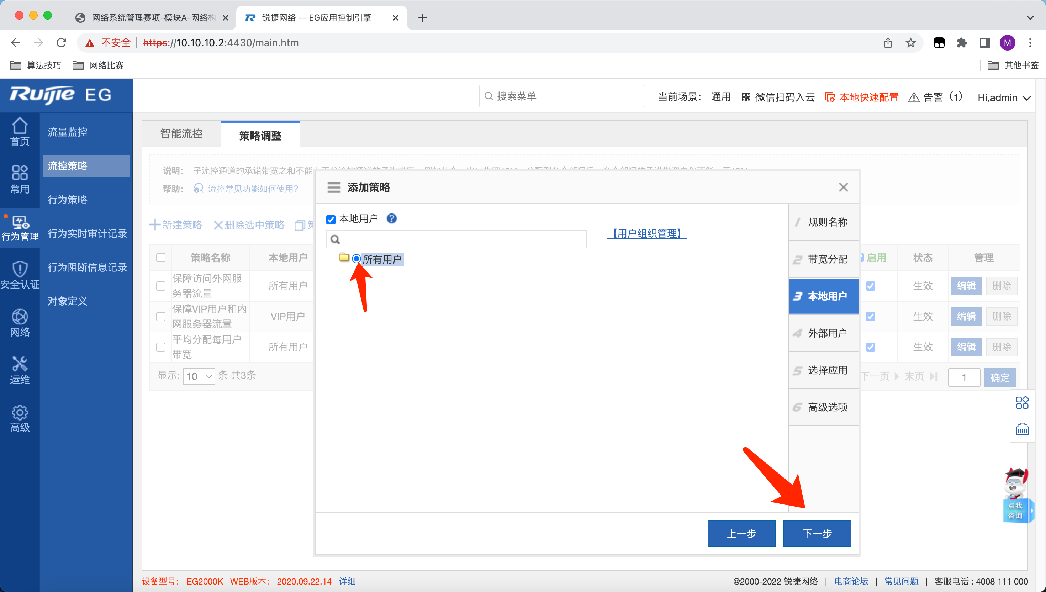This screenshot has width=1046, height=592.
Task: Bookmark page with the star icon
Action: [911, 43]
